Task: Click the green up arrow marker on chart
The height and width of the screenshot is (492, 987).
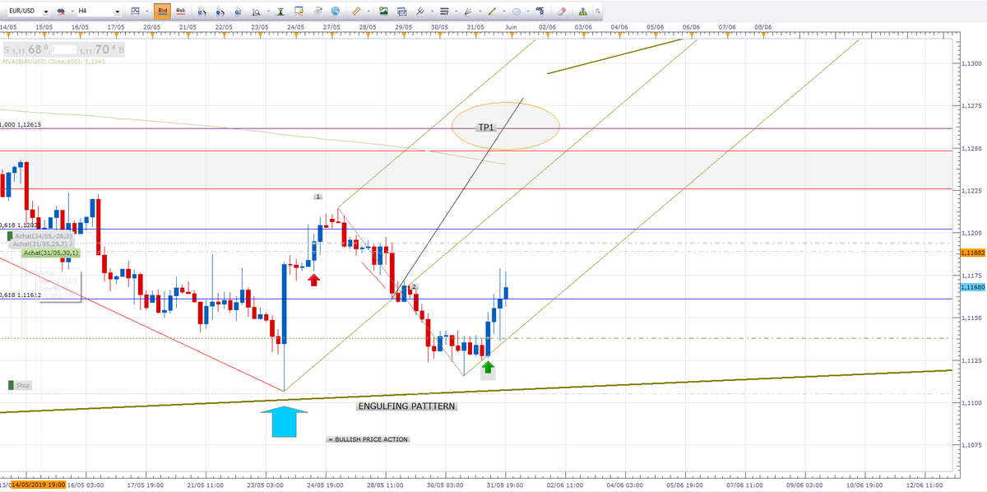Action: pos(488,367)
